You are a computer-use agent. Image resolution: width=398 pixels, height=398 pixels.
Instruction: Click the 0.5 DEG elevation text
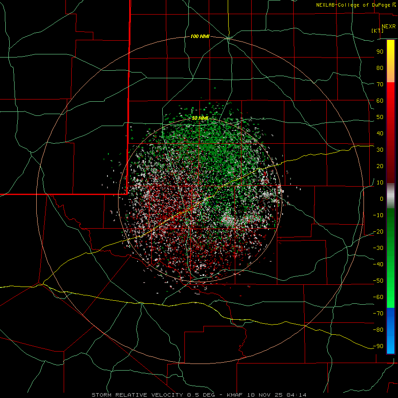tap(200, 395)
